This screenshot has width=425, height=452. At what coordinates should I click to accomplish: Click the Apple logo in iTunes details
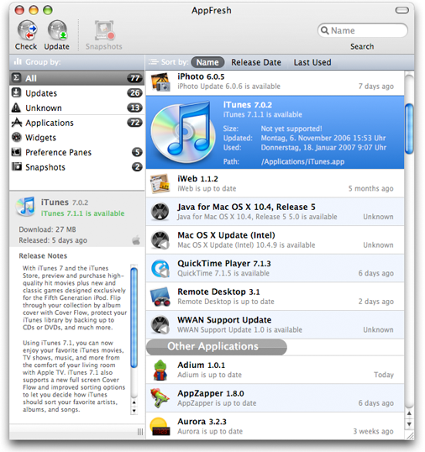136,239
